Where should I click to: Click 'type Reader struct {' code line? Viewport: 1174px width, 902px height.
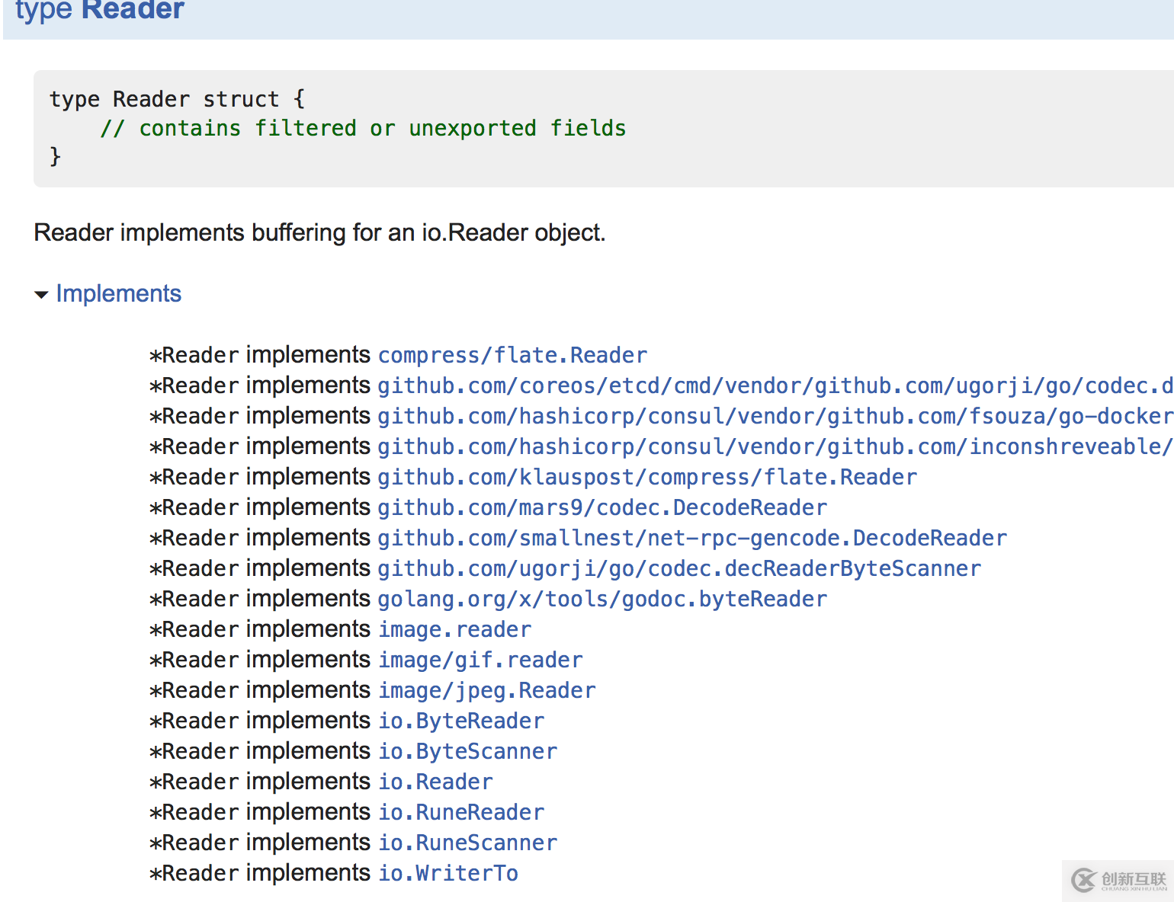178,99
